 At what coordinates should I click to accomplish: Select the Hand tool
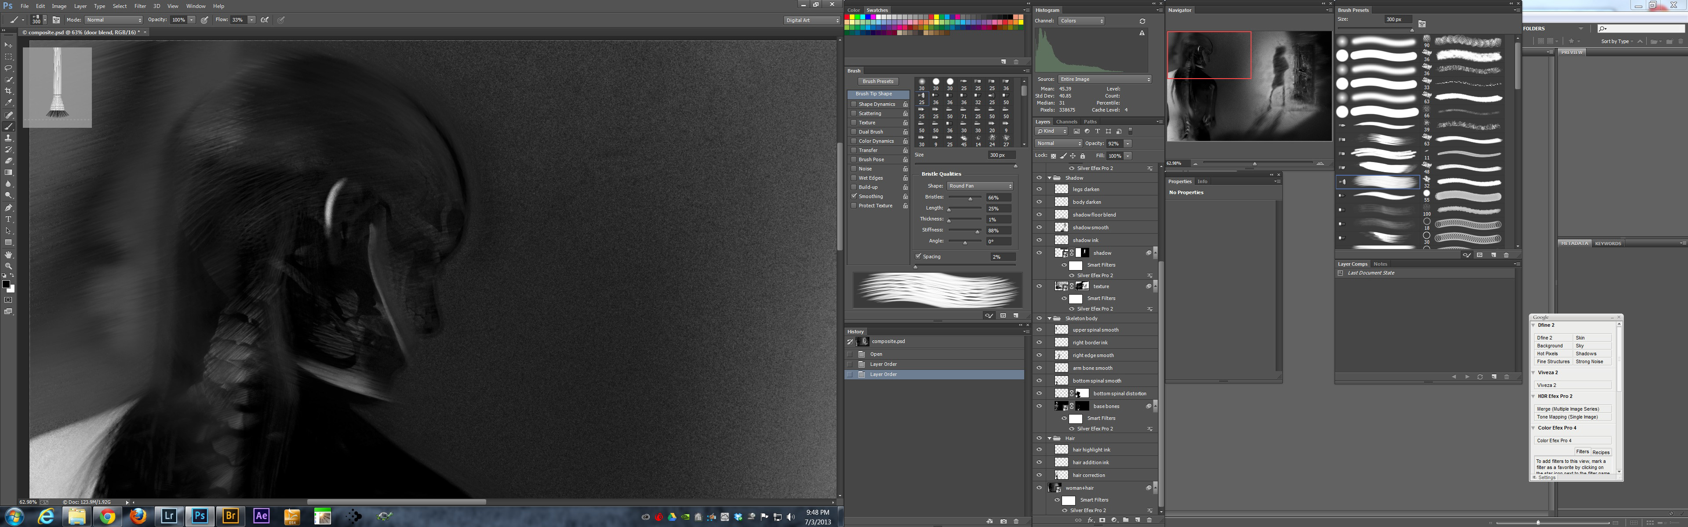pyautogui.click(x=8, y=255)
